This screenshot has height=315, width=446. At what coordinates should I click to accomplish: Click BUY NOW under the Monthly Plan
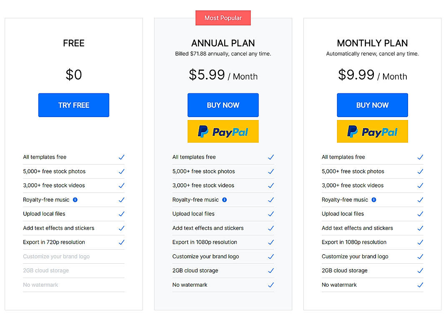[x=372, y=105]
